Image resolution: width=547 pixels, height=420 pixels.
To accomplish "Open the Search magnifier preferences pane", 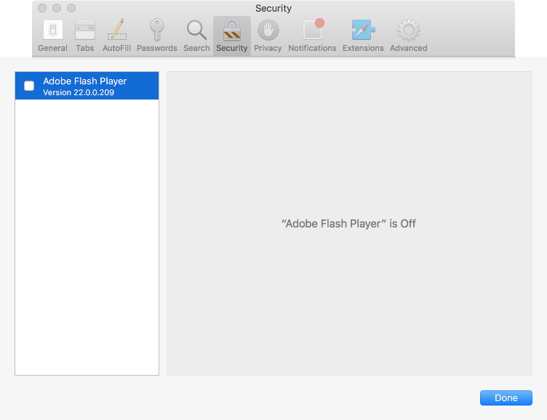I will click(x=196, y=36).
